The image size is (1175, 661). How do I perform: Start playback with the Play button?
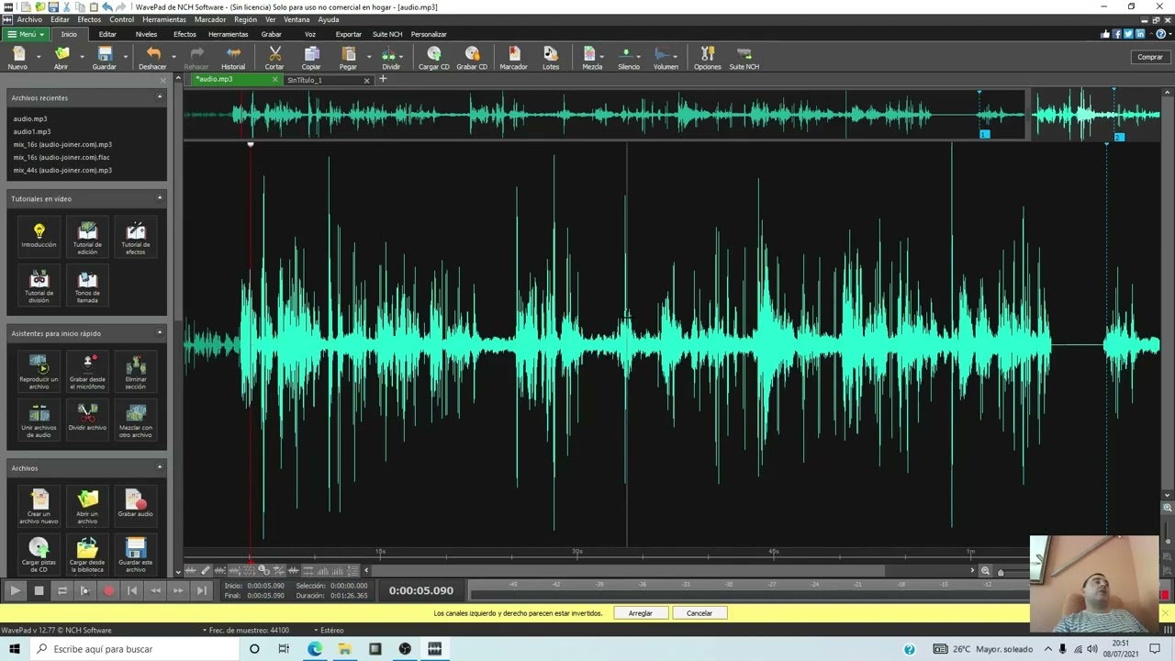pos(15,590)
